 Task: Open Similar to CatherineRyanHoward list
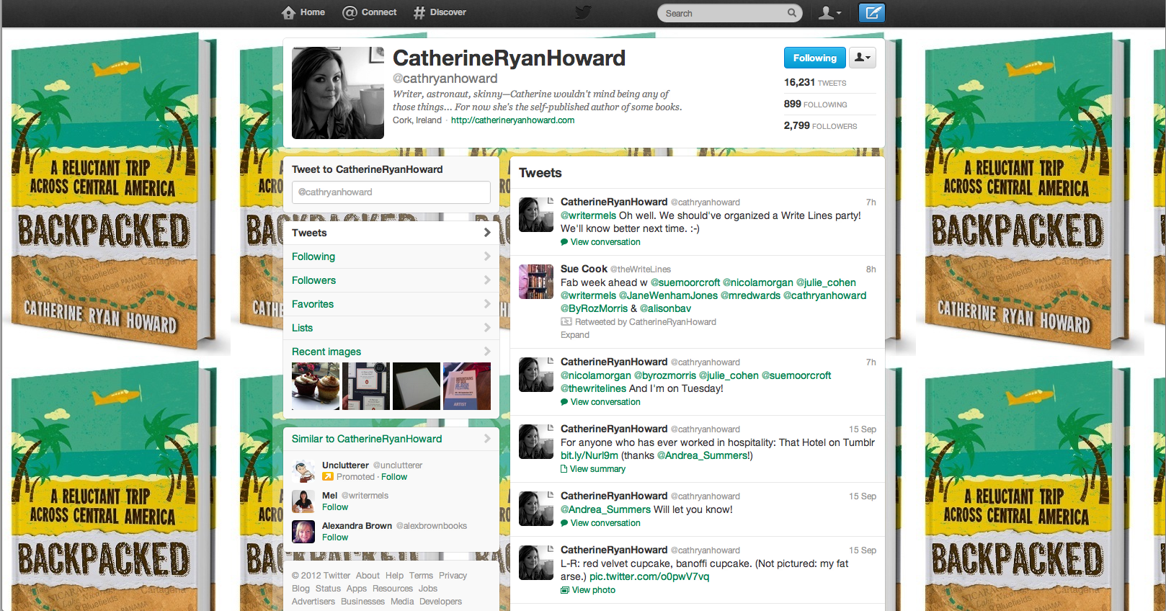367,439
